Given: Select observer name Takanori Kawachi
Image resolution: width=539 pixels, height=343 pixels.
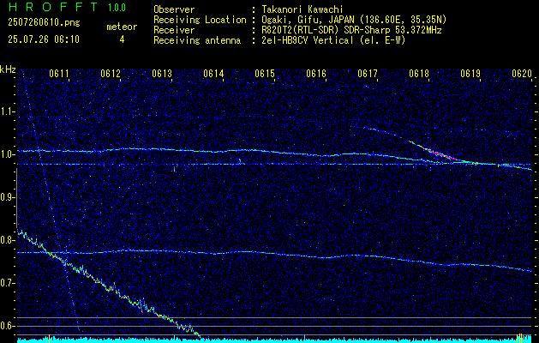Looking at the screenshot, I should tap(301, 9).
